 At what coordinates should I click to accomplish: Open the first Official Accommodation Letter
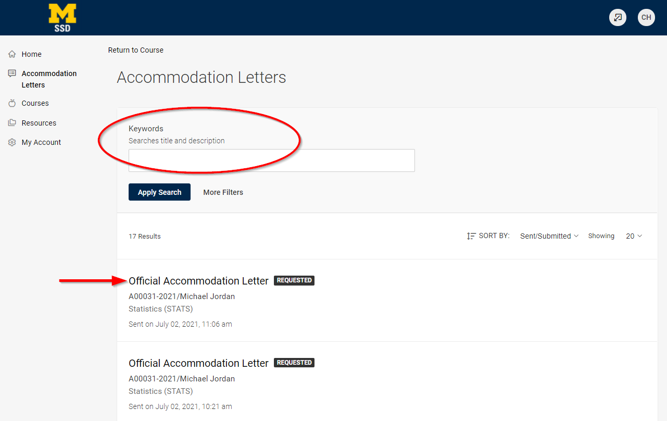click(198, 280)
